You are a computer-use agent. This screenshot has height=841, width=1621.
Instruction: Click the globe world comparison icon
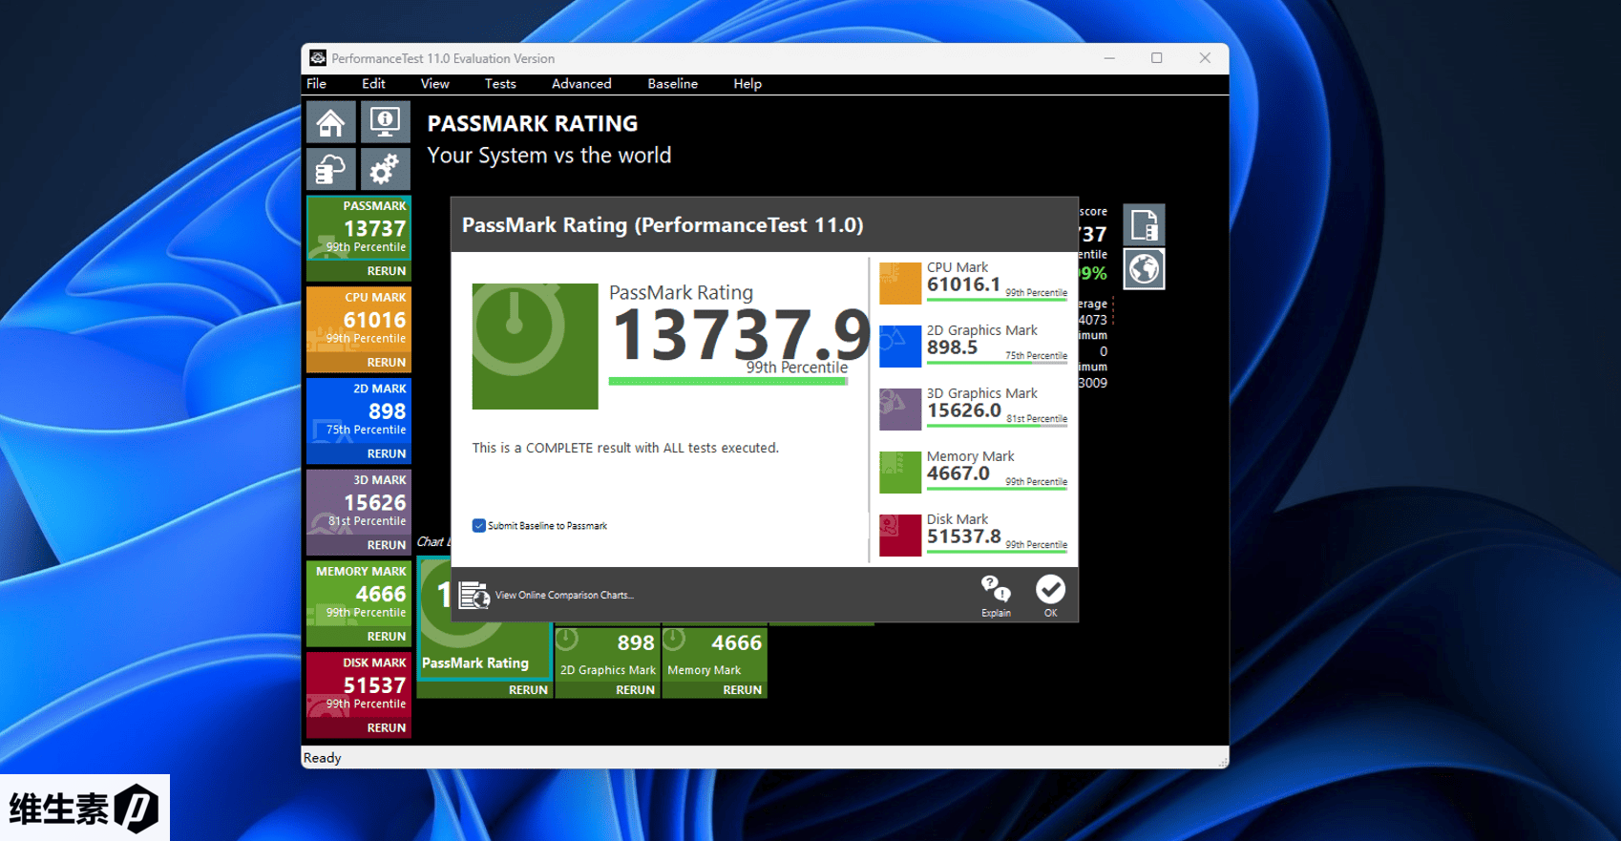tap(1144, 270)
